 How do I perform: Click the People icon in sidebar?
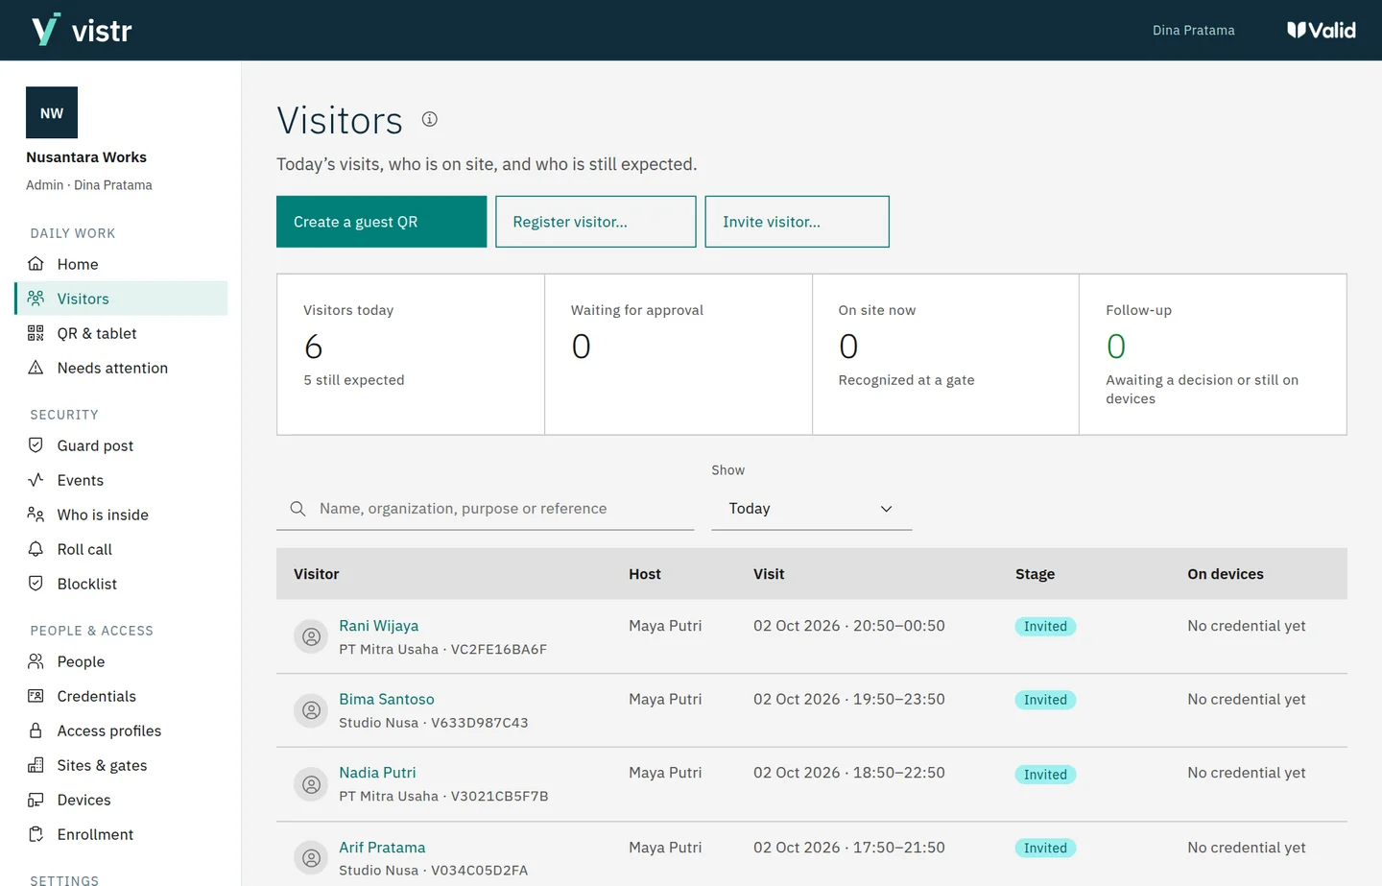point(36,661)
